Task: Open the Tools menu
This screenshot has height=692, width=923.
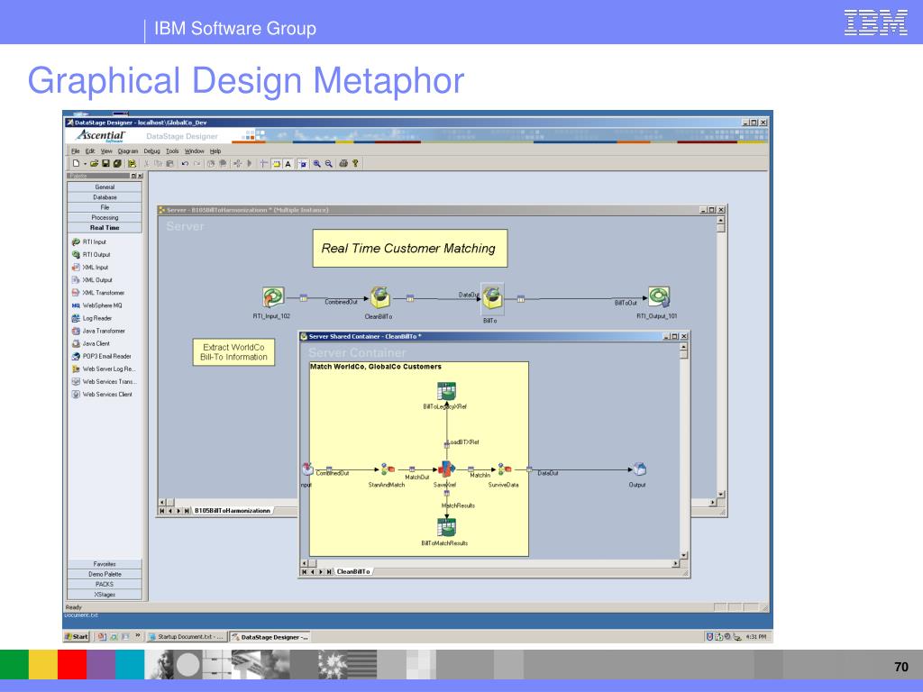Action: pyautogui.click(x=172, y=151)
